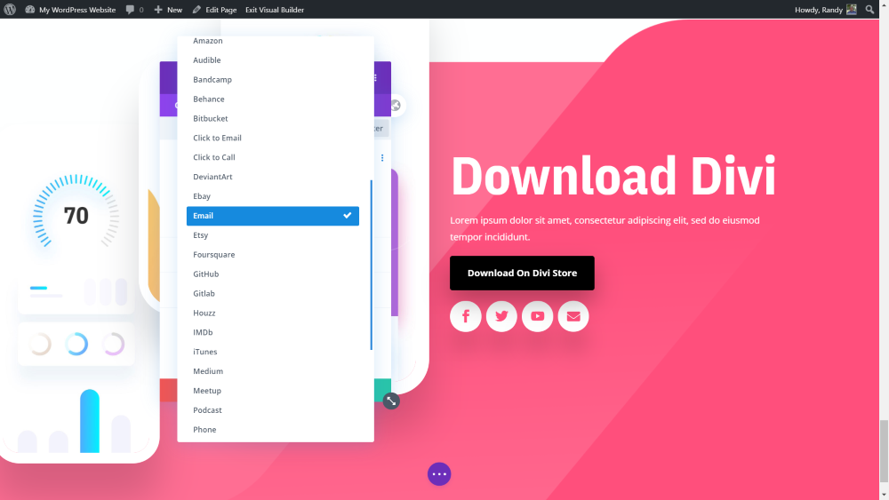Open the purple three-dot builder button
Viewport: 889px width, 500px height.
click(439, 474)
